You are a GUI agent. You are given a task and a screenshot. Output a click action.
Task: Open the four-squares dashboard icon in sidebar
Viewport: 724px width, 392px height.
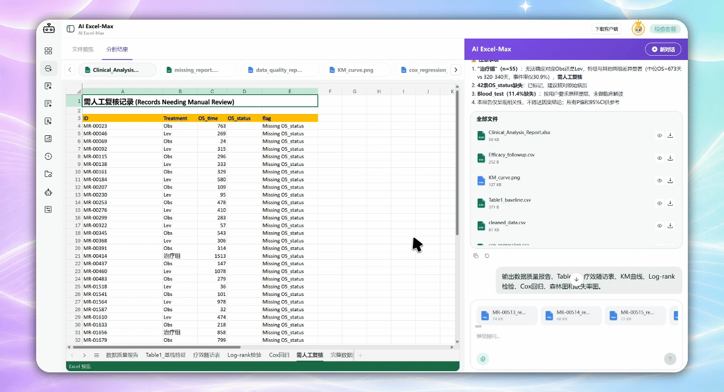click(48, 51)
